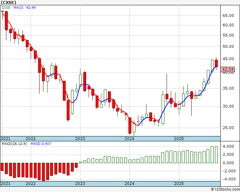Click the 50.00 price axis label

[x=228, y=46]
